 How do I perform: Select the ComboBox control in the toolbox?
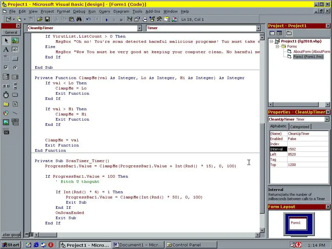6,77
